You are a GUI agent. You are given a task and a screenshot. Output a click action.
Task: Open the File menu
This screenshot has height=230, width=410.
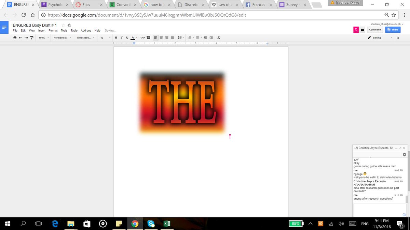click(x=15, y=31)
